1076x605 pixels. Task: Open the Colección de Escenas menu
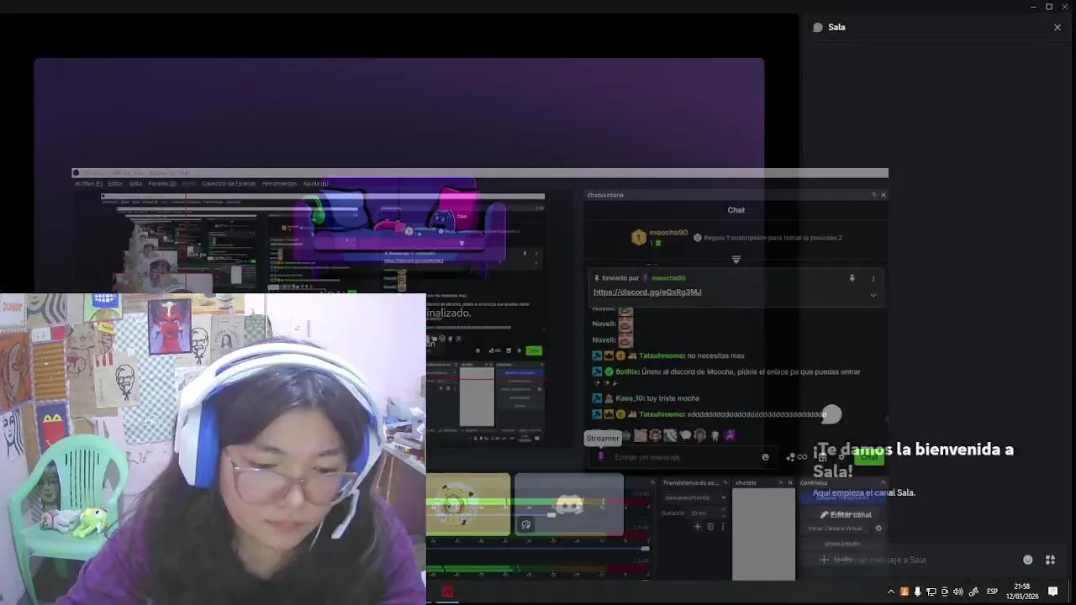(229, 183)
